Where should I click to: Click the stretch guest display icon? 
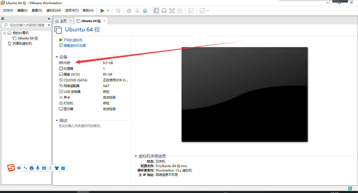coord(202,11)
